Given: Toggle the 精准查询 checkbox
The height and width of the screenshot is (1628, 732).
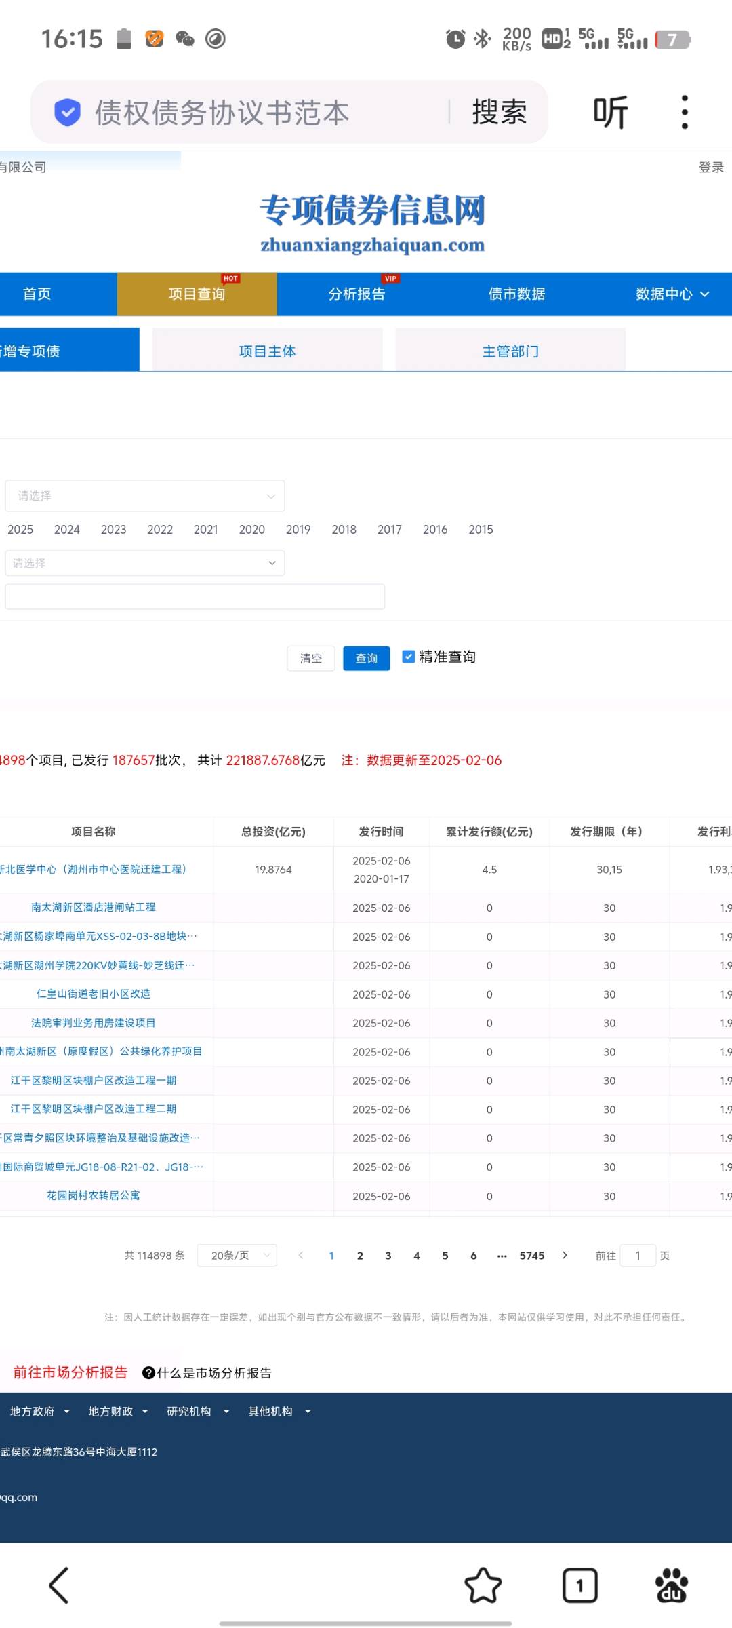Looking at the screenshot, I should tap(409, 657).
